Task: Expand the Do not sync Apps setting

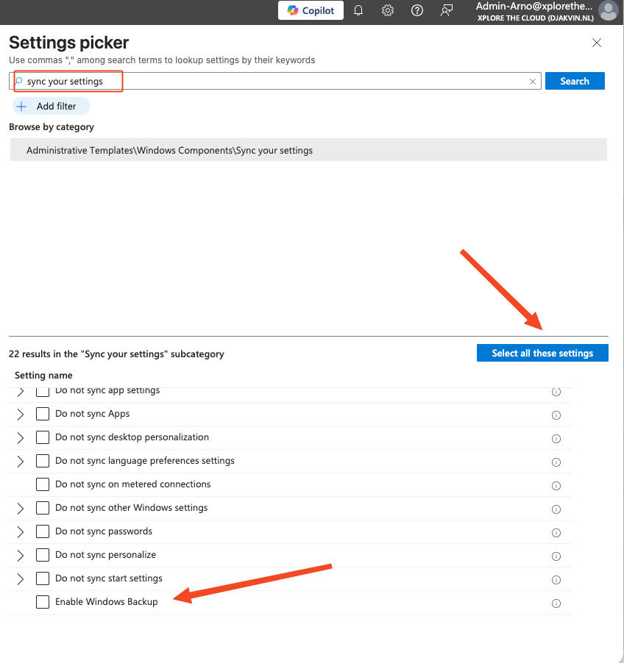Action: [20, 414]
